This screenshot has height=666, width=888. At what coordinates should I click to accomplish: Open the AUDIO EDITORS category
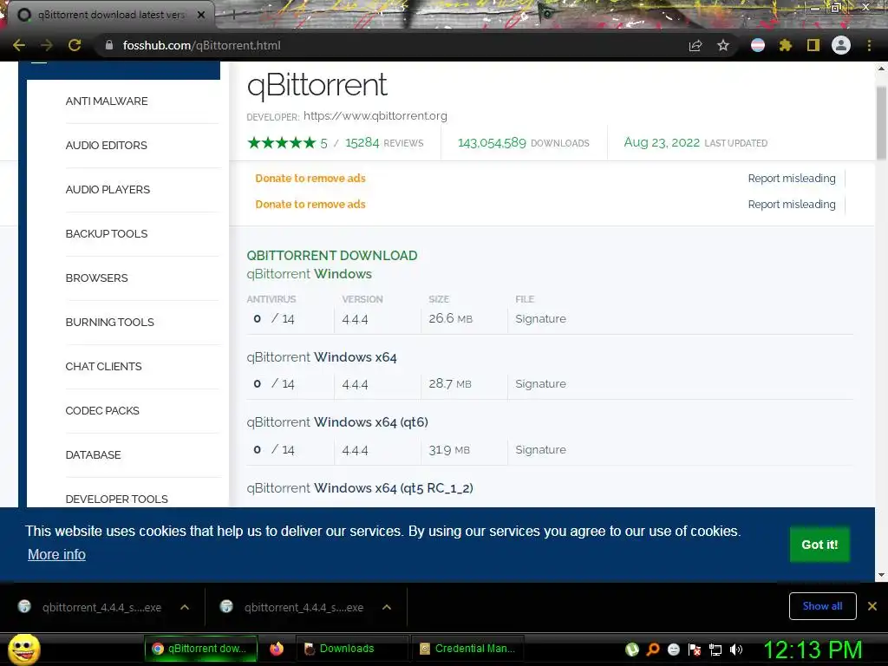pos(106,145)
